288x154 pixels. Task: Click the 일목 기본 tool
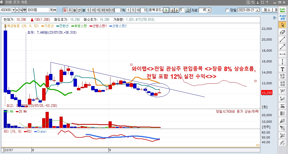coord(282,76)
